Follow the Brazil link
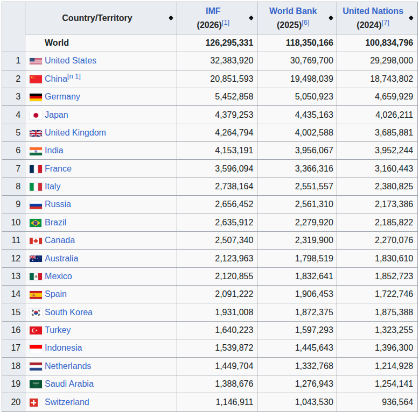 (55, 222)
